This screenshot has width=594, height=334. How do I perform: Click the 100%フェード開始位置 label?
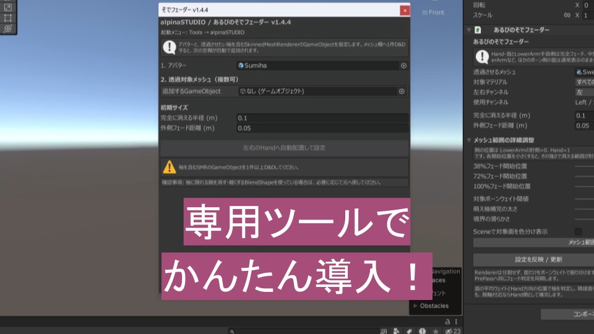[x=502, y=186]
